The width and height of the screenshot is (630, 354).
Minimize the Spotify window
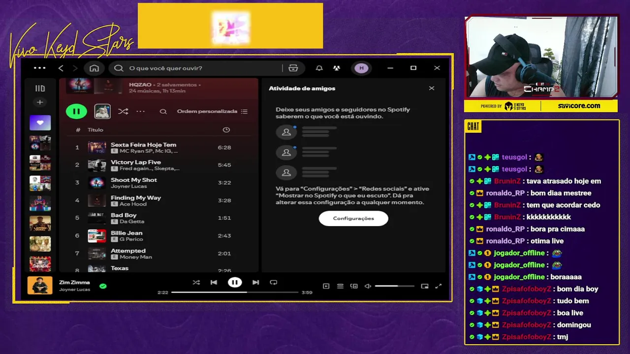click(x=390, y=68)
